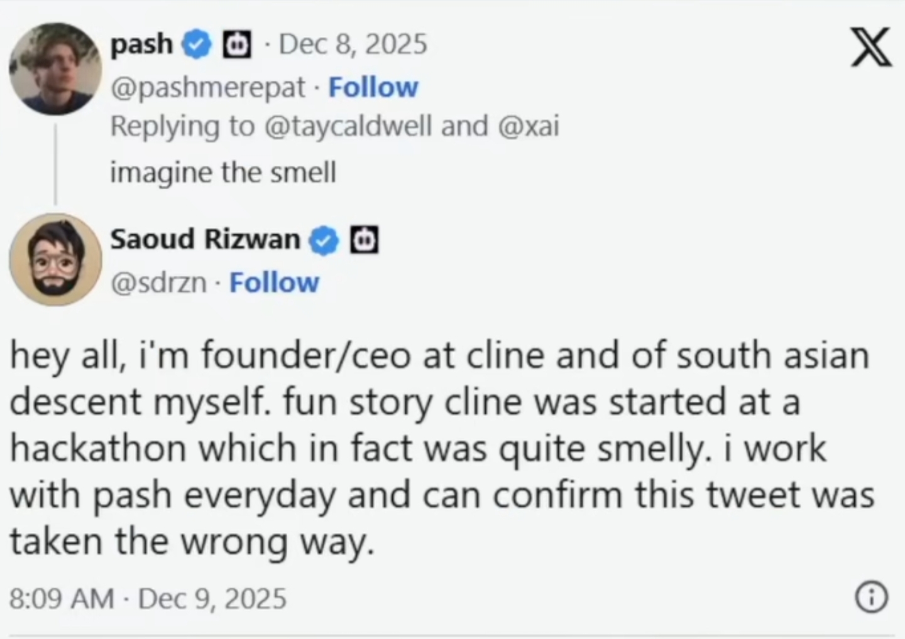Click the "imagine the smell" reply text
This screenshot has width=905, height=639.
coord(223,172)
